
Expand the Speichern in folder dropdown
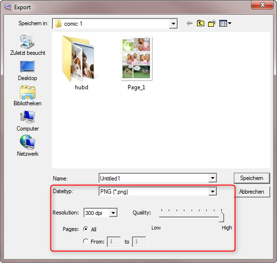pos(173,23)
